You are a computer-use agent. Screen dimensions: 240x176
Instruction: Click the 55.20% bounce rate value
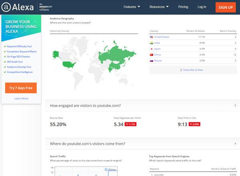click(x=58, y=125)
